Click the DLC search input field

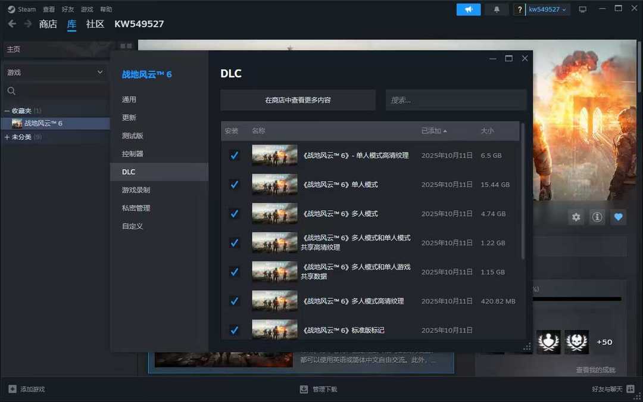click(455, 100)
